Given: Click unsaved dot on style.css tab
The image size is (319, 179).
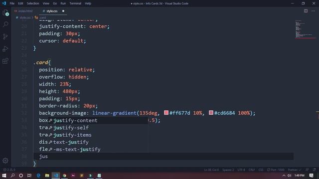Looking at the screenshot, I should tap(63, 11).
